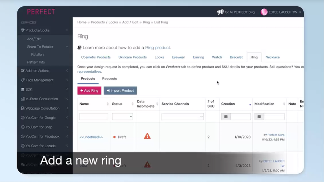Click the Home breadcrumb
This screenshot has width=324, height=182.
pyautogui.click(x=82, y=22)
